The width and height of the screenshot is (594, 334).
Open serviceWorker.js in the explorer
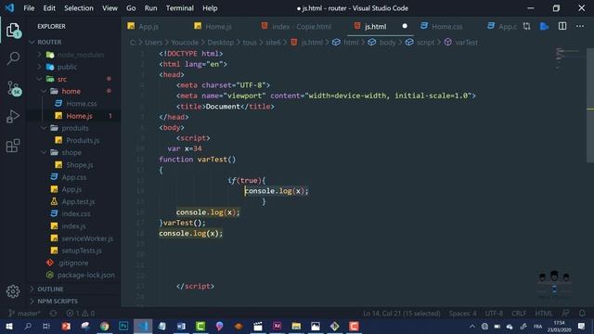(87, 238)
